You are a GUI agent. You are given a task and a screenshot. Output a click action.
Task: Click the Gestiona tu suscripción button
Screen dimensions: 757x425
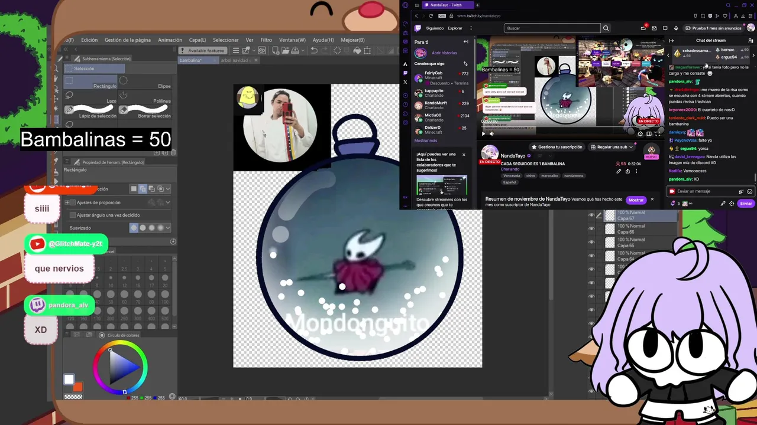coord(557,147)
